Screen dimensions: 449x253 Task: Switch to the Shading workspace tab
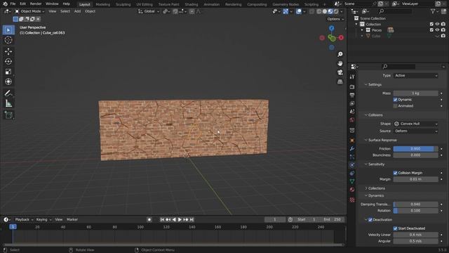click(x=192, y=4)
